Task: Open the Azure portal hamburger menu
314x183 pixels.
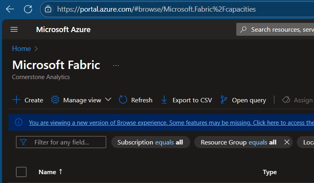Action: (x=14, y=30)
